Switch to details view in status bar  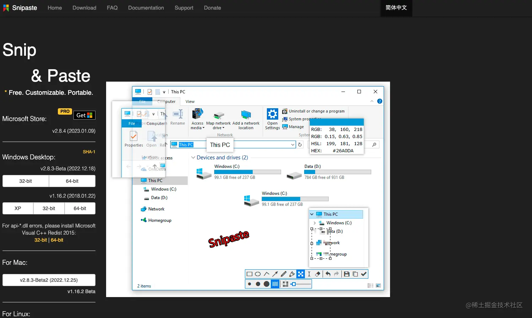[371, 286]
